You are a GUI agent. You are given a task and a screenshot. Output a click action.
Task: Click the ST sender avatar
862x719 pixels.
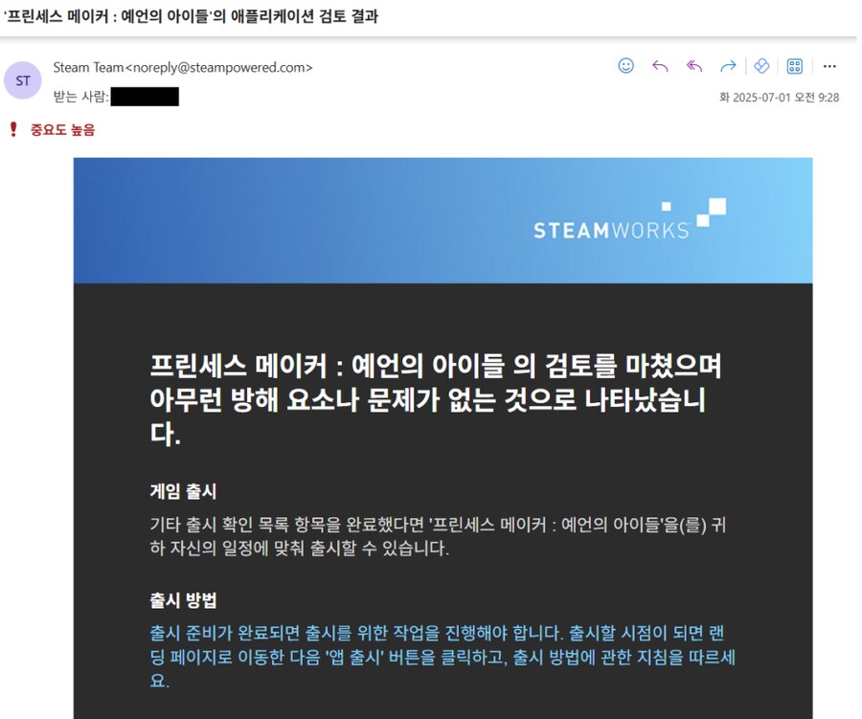(x=23, y=80)
